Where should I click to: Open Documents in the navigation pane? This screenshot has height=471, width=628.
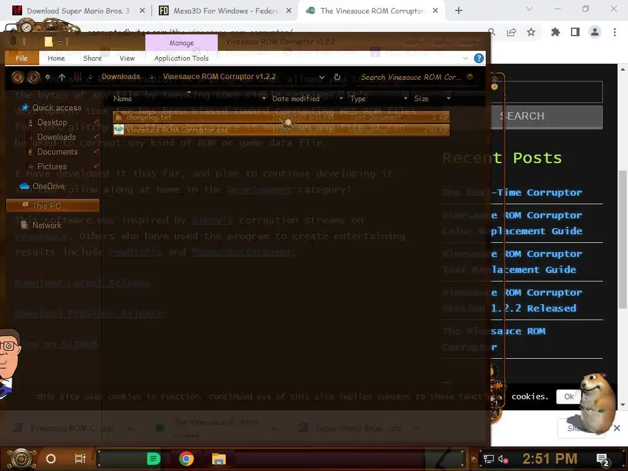point(57,152)
